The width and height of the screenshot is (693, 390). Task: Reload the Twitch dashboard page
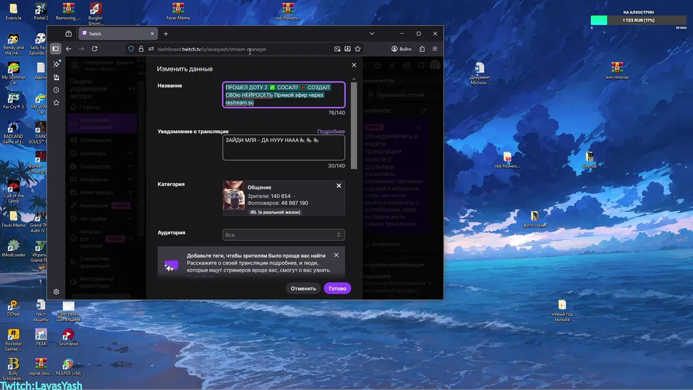pyautogui.click(x=95, y=49)
